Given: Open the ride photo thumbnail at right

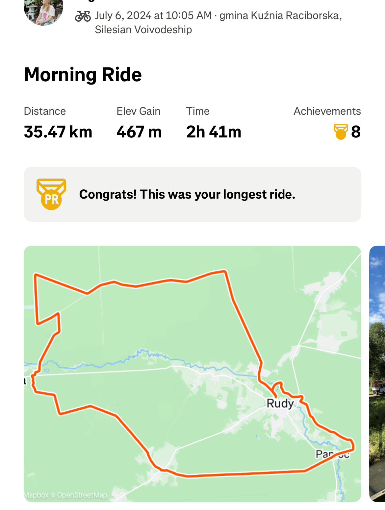Looking at the screenshot, I should point(377,374).
